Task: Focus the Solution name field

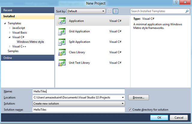Action: click(79, 110)
